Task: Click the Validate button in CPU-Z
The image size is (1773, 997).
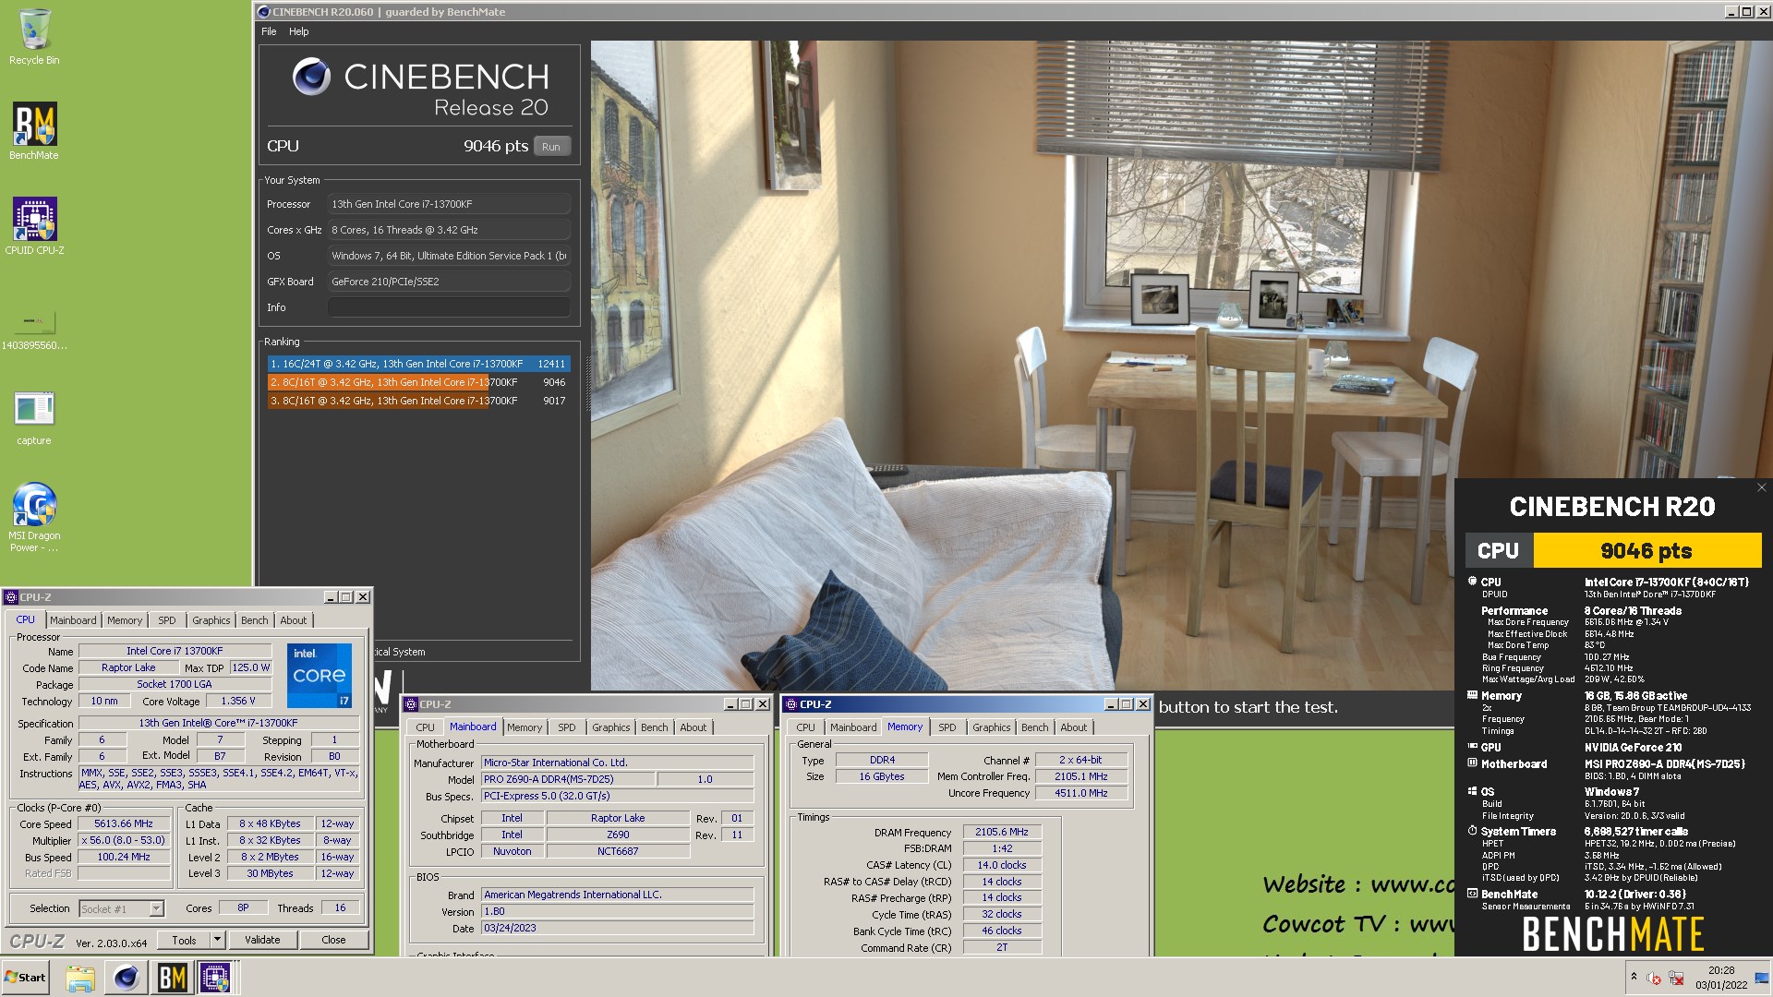Action: tap(262, 940)
